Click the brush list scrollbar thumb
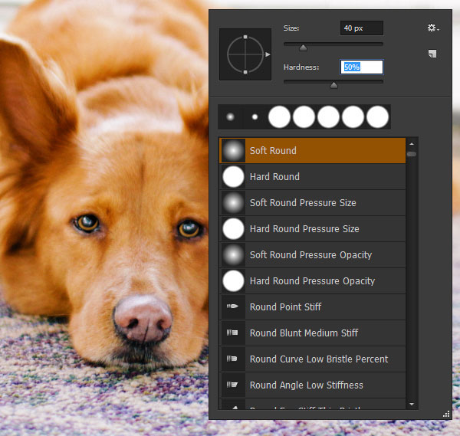The width and height of the screenshot is (460, 436). 412,154
